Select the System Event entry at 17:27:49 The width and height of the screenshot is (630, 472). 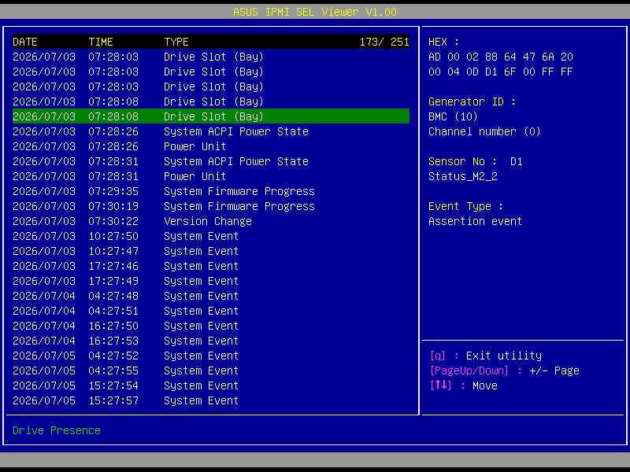pyautogui.click(x=211, y=281)
